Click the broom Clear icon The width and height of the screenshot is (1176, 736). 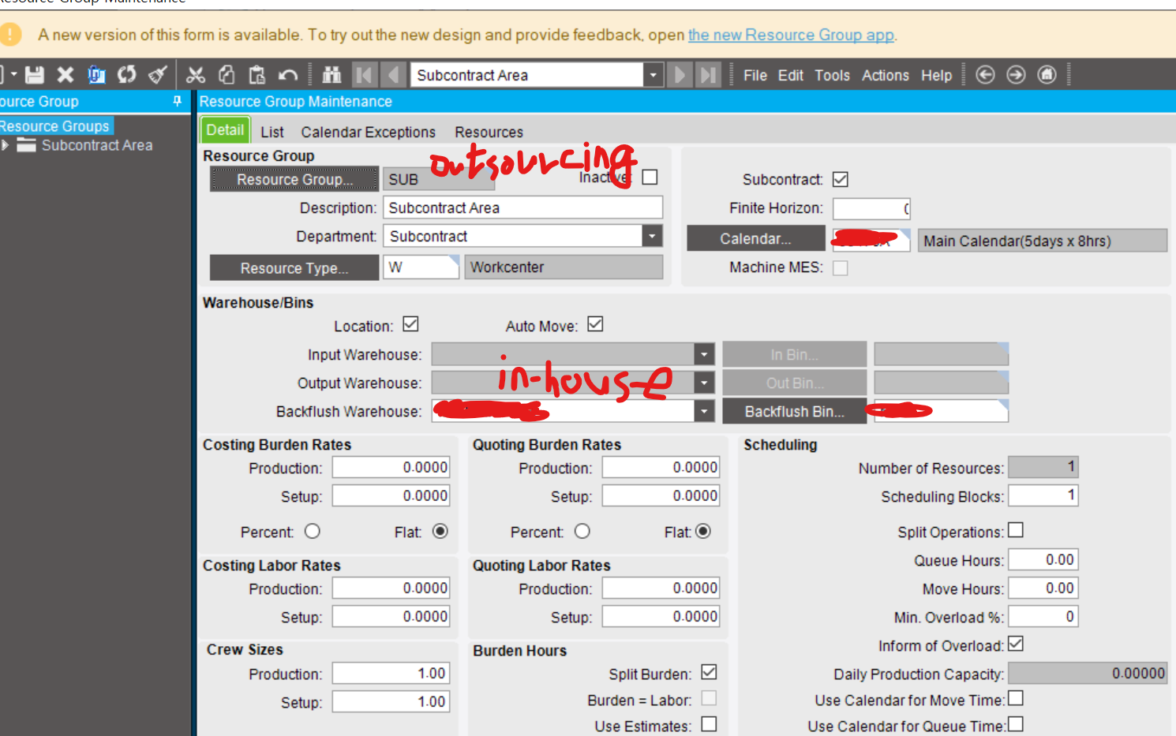tap(157, 74)
